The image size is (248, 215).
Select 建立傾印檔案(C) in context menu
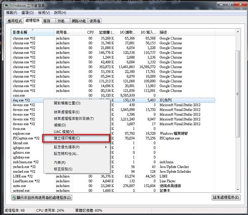coord(66,138)
